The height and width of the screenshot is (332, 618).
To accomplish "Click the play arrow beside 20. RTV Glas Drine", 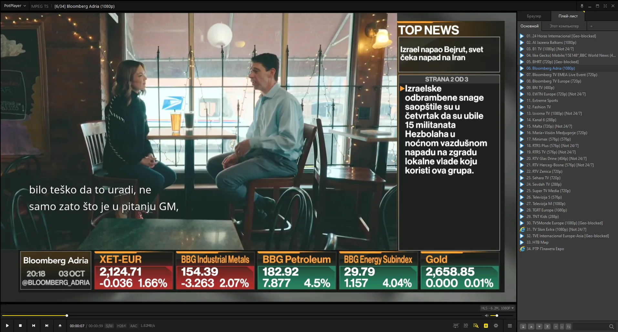I will click(522, 159).
